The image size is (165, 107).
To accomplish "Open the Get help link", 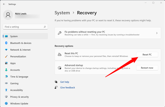I will 64,82.
